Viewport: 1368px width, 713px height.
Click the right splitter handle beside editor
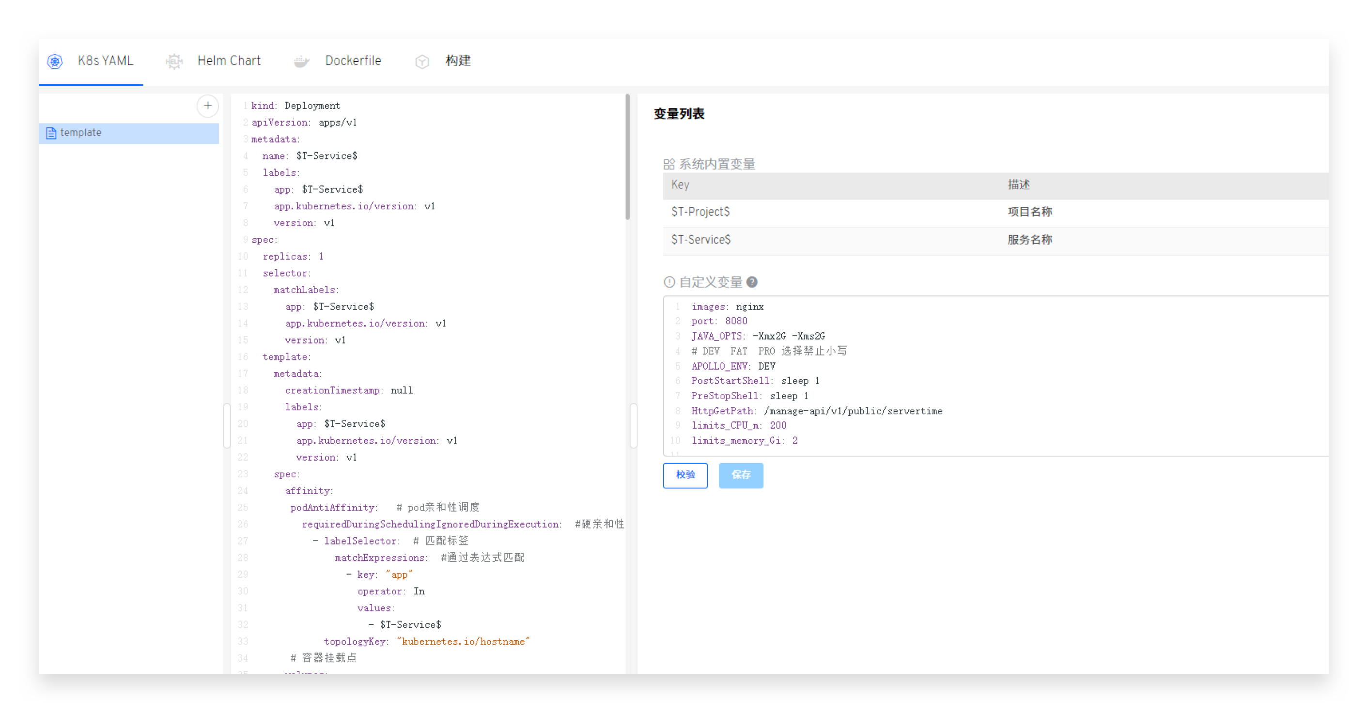click(633, 425)
